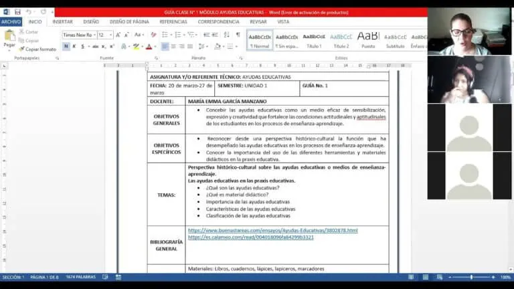Click the Pegar paste icon
Viewport: 514px width, 289px height.
click(9, 35)
